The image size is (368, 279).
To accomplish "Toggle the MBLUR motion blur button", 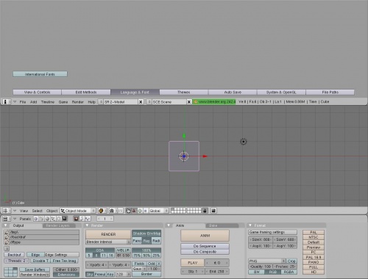I will [x=123, y=250].
